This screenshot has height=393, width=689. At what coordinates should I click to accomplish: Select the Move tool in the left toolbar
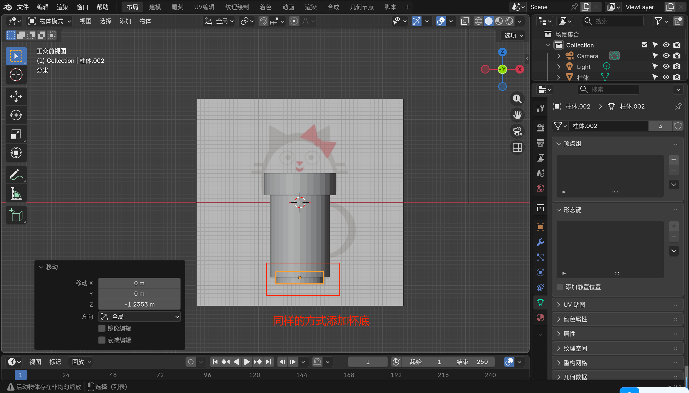pos(16,96)
